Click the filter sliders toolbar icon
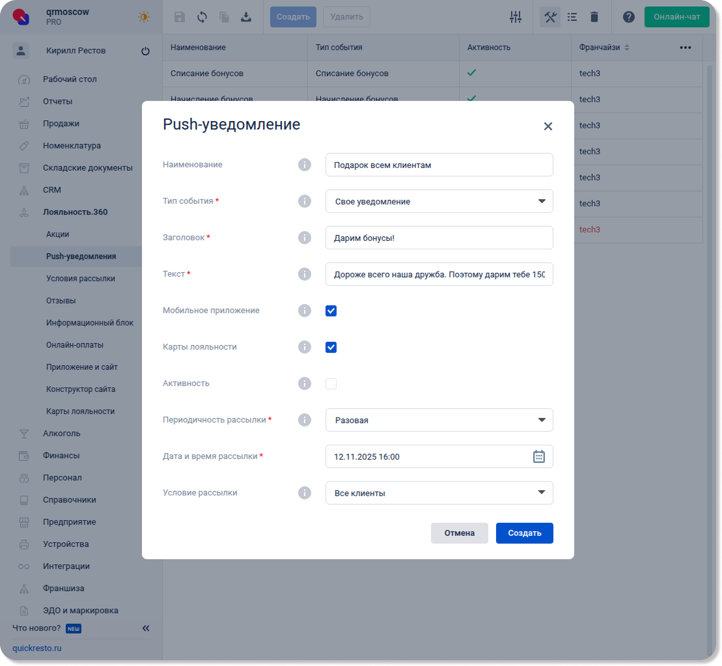722x666 pixels. 516,17
